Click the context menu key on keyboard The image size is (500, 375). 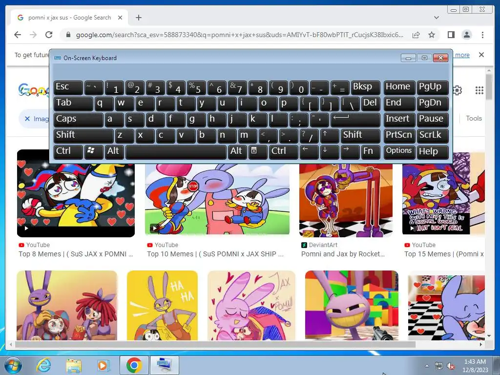pyautogui.click(x=258, y=151)
